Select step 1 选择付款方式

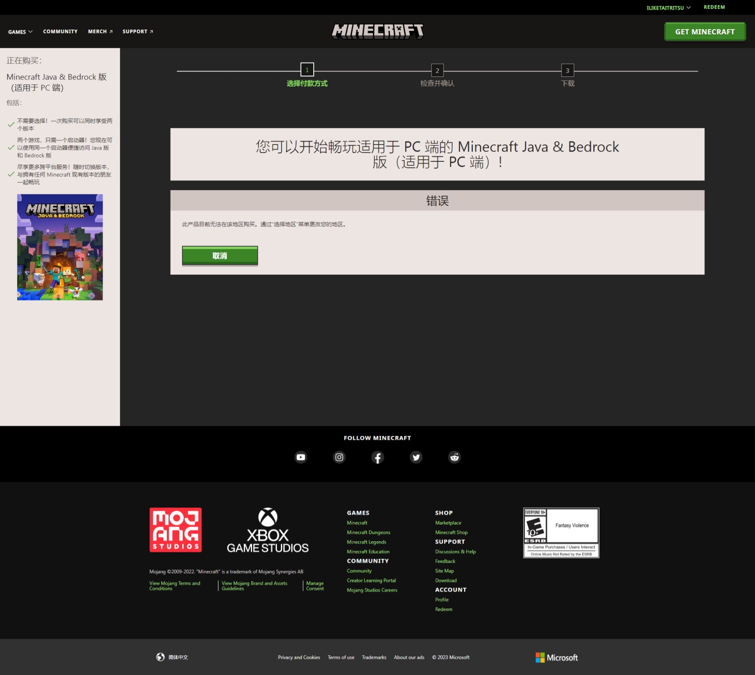coord(307,75)
